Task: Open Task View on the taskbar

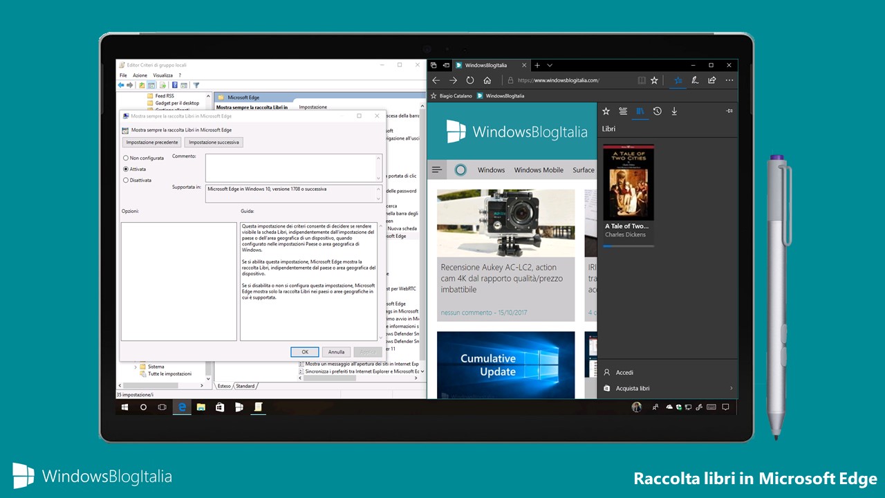Action: [162, 407]
